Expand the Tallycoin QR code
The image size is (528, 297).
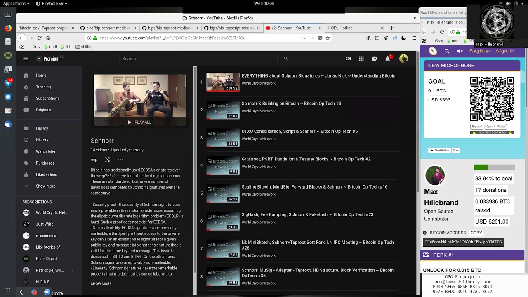[476, 127]
